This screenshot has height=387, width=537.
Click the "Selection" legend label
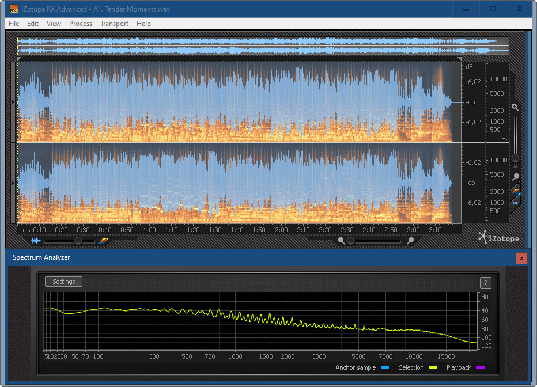(411, 367)
